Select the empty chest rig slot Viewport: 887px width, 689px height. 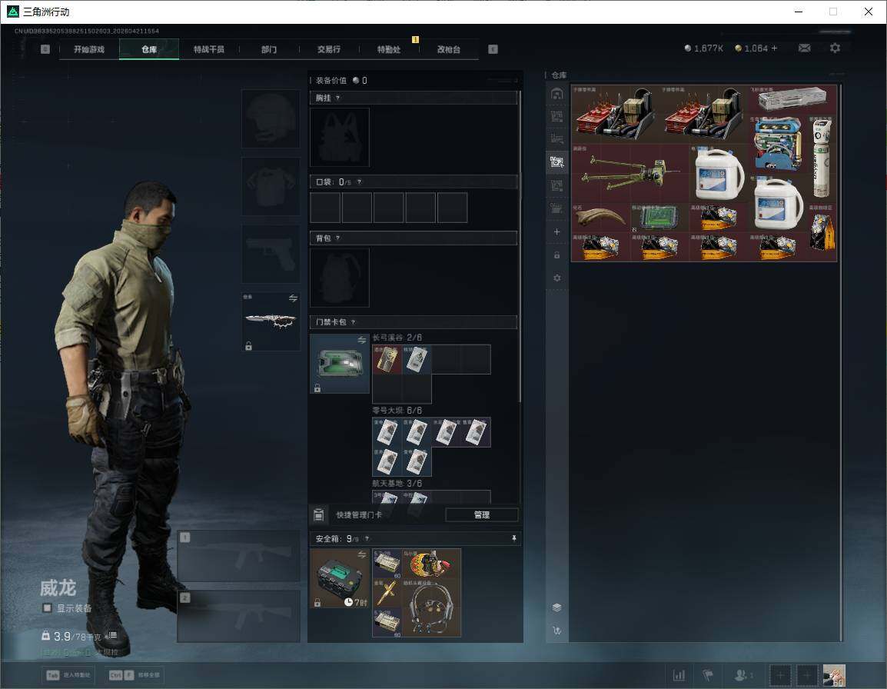coord(340,137)
